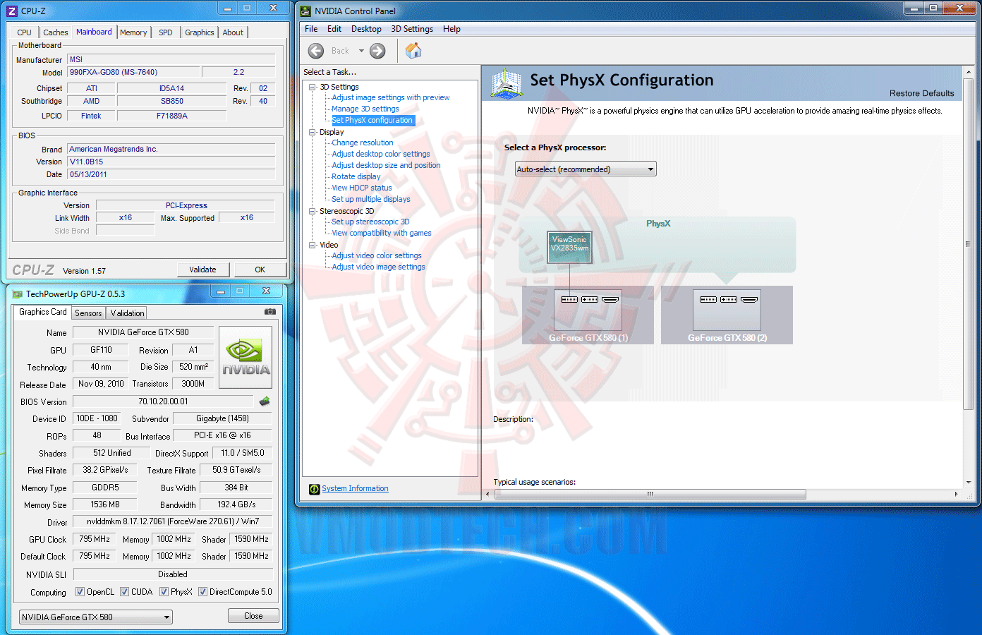Viewport: 982px width, 635px height.
Task: Switch to the Caches tab in CPU-Z
Action: [x=56, y=32]
